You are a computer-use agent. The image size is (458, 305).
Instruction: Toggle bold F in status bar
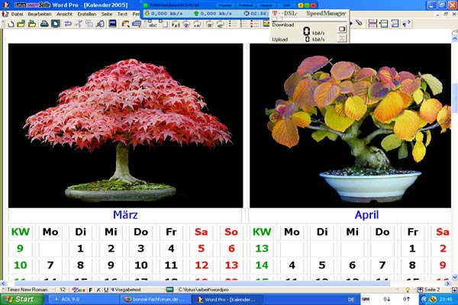(x=91, y=290)
